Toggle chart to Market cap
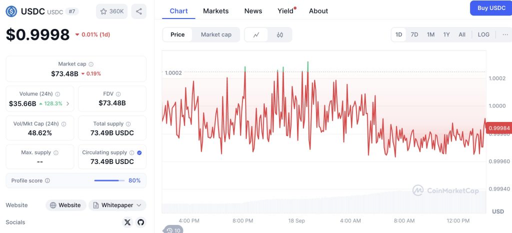The image size is (512, 233). tap(216, 34)
